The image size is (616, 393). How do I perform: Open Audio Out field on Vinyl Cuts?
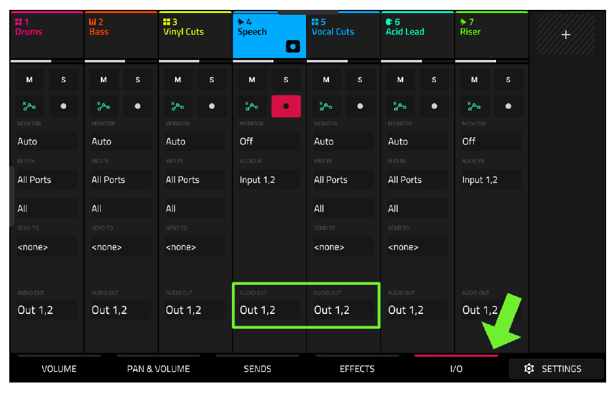click(195, 310)
